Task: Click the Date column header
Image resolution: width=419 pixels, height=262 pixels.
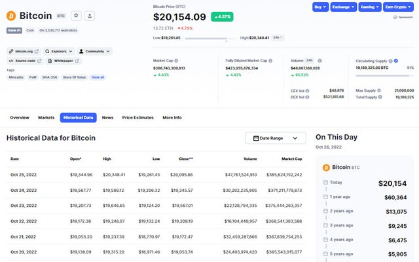Action: click(14, 159)
